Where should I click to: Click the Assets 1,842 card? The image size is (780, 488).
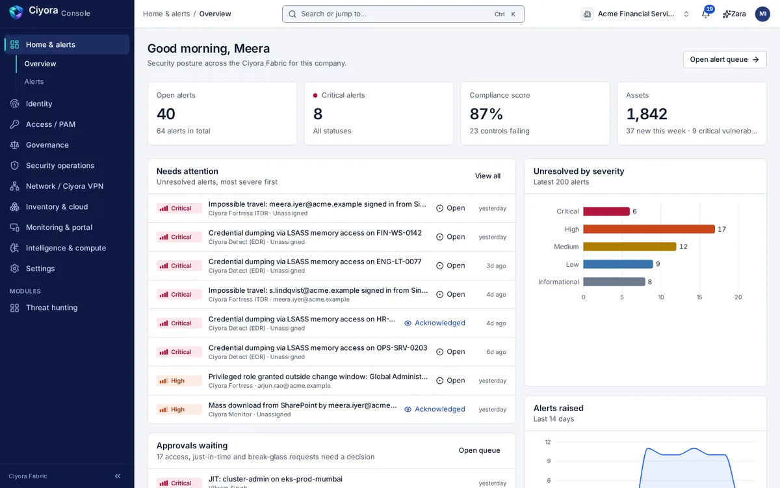(692, 113)
